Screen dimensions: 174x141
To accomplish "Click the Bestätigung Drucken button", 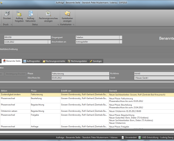I will pos(16,74).
